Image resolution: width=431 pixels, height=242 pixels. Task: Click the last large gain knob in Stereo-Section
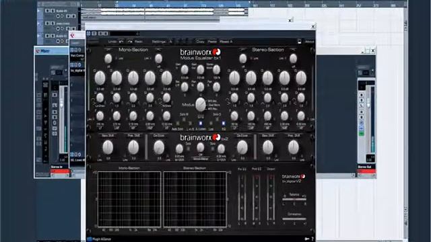tap(301, 78)
